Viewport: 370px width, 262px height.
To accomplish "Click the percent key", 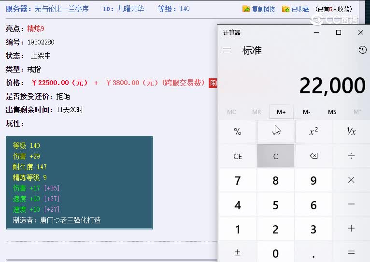I will [238, 131].
